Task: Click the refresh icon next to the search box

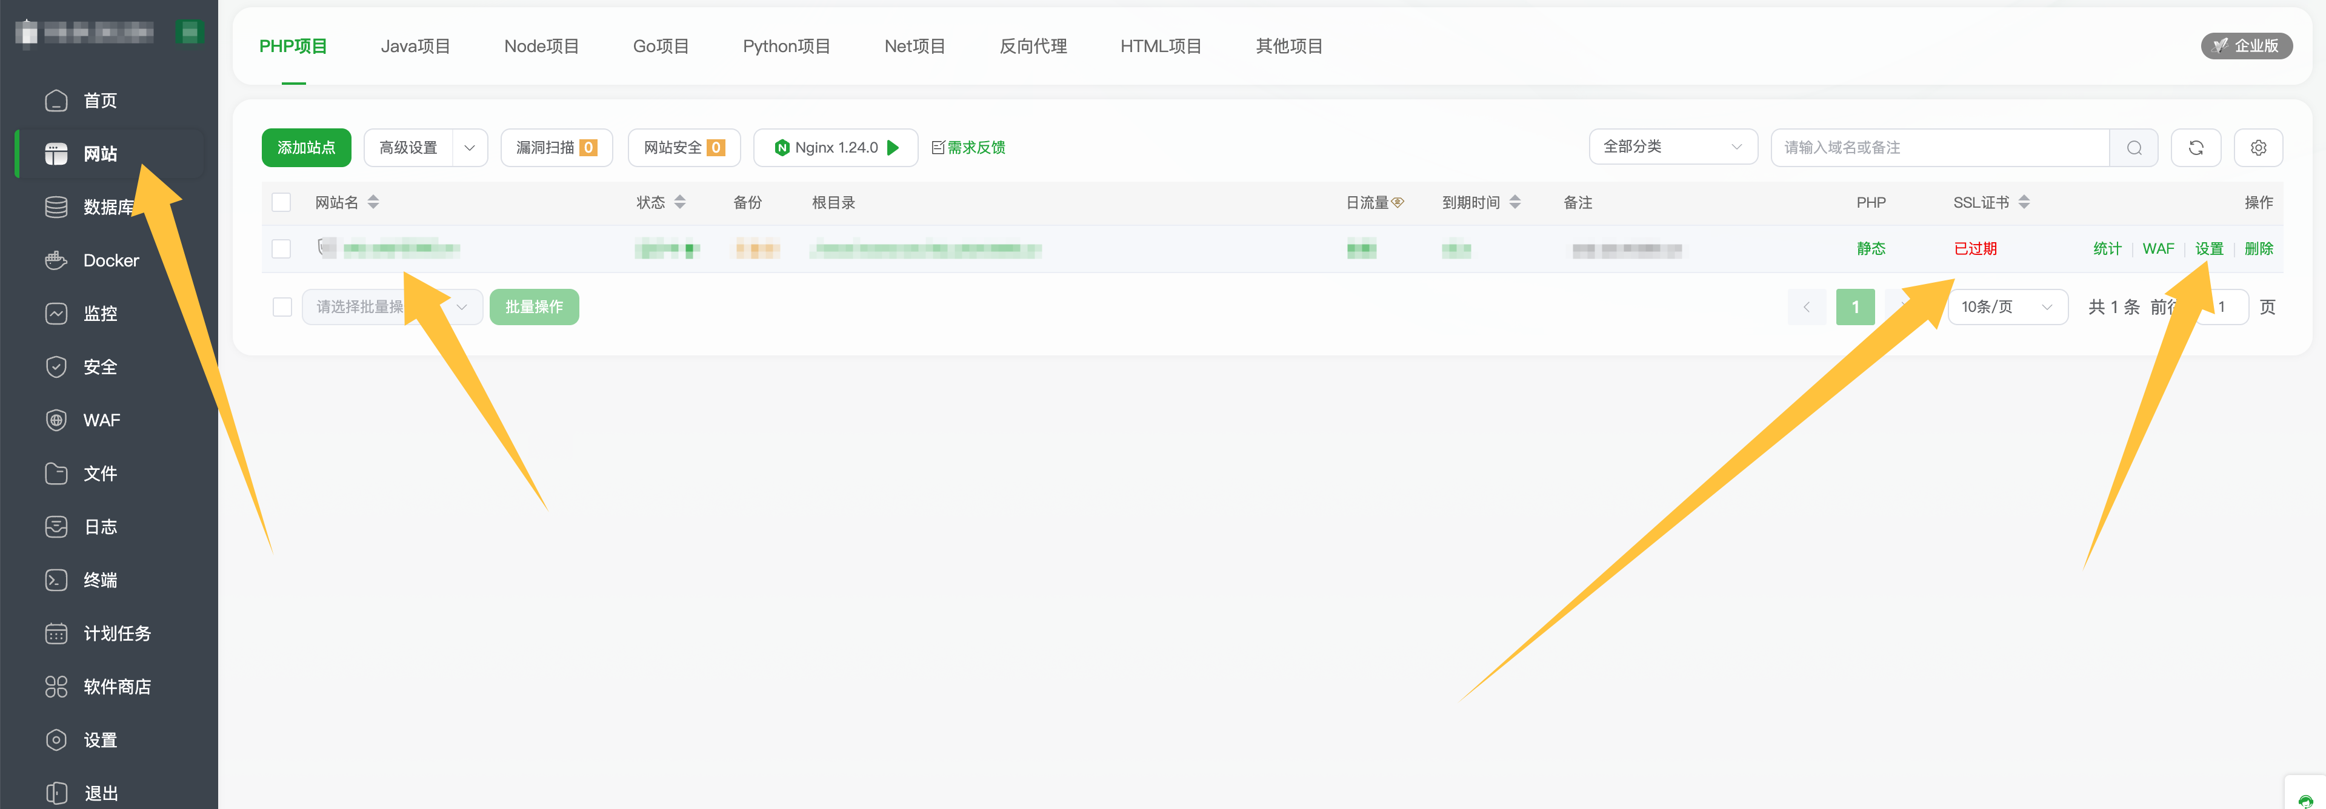Action: pos(2196,147)
